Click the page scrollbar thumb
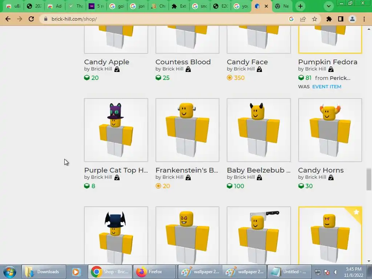 369,179
